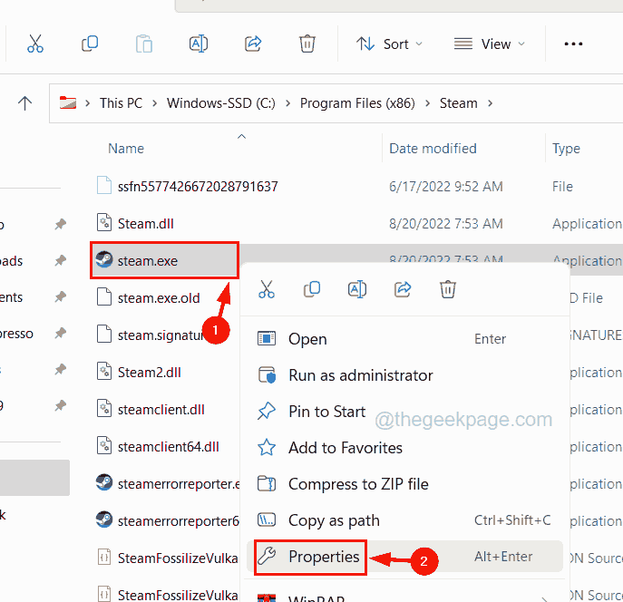Image resolution: width=623 pixels, height=602 pixels.
Task: Expand the chevron after the Steam breadcrumb
Action: pos(490,103)
